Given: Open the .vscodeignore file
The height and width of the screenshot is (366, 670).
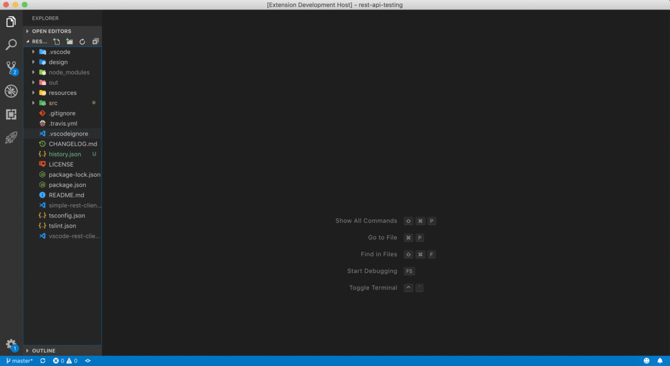Looking at the screenshot, I should point(63,134).
